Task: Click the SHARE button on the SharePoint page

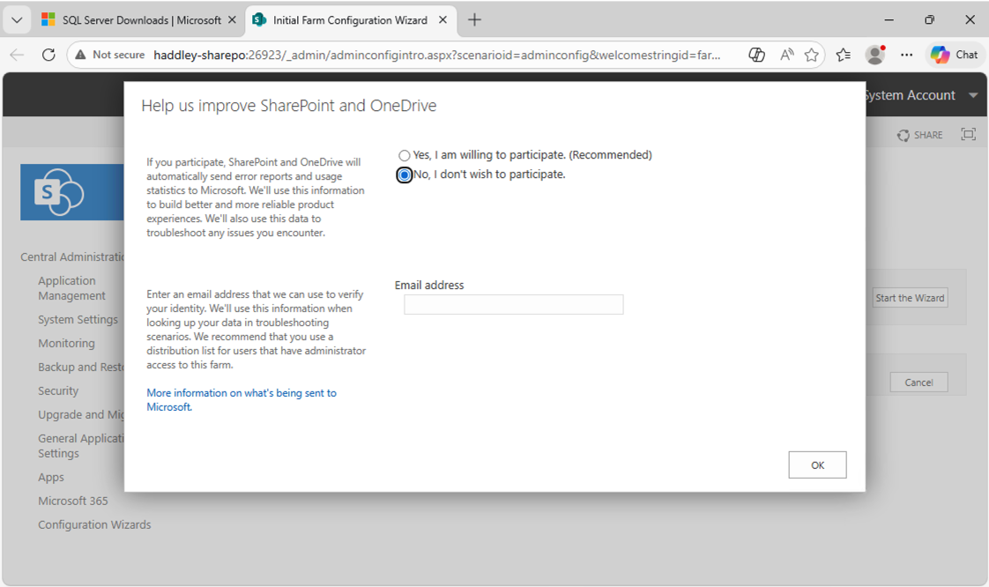Action: click(x=920, y=135)
